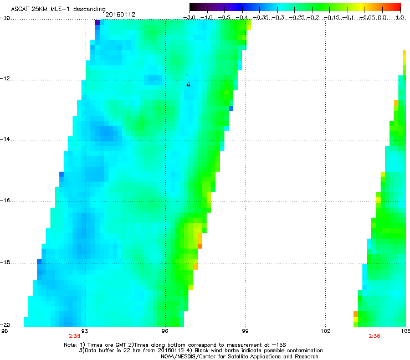The image size is (410, 360).
Task: Click the 93 longitude axis label
Action: click(85, 331)
